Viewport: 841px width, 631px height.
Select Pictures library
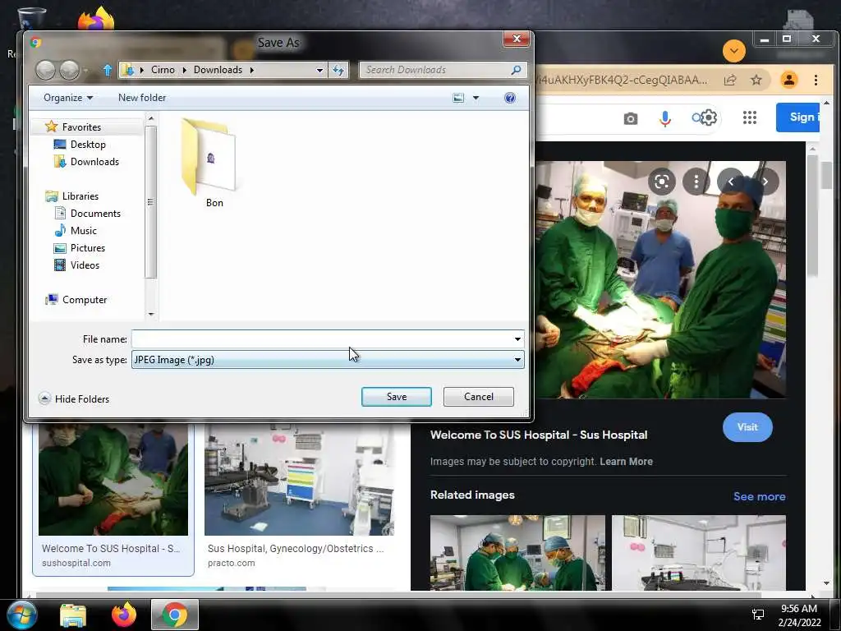(x=87, y=248)
